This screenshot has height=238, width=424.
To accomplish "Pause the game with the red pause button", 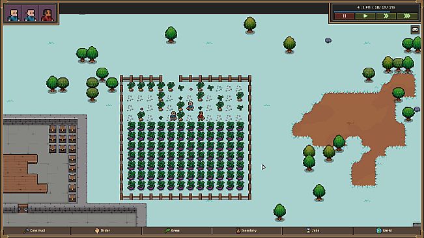I will click(x=345, y=16).
